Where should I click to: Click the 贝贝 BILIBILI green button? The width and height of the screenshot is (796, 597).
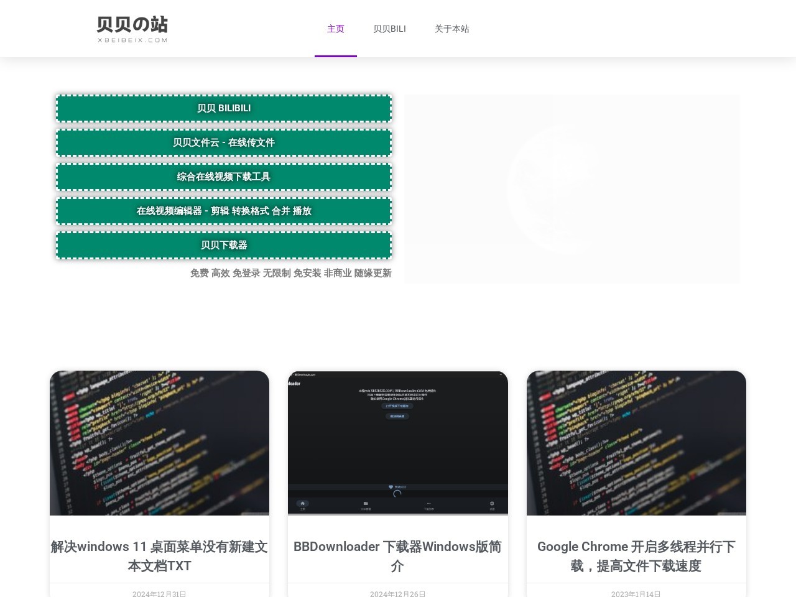(224, 108)
